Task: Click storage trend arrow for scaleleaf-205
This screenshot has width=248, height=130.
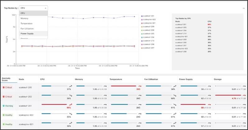Action: pos(244,86)
